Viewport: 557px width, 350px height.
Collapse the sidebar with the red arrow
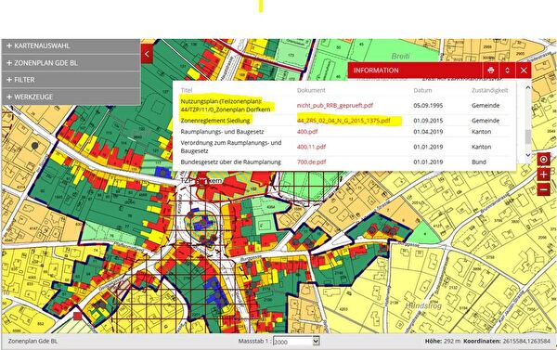(147, 54)
